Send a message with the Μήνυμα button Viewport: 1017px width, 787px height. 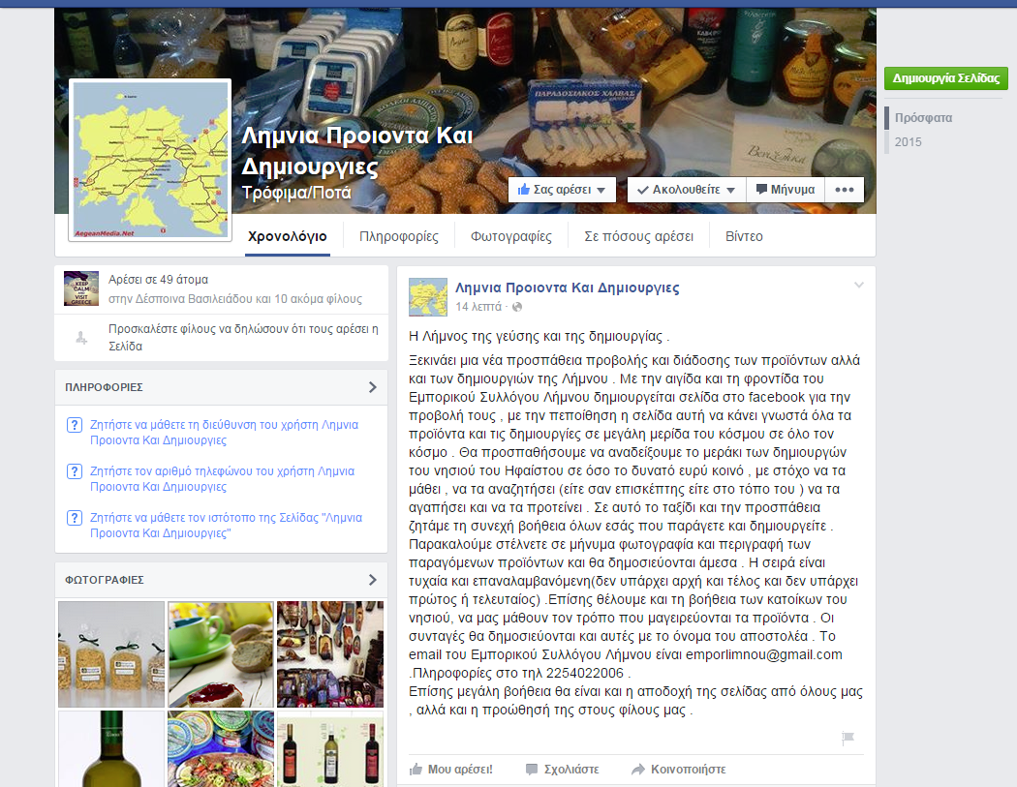786,190
